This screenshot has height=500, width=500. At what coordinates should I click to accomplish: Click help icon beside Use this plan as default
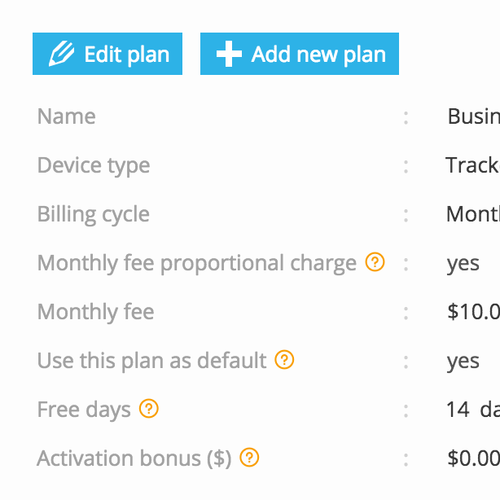[284, 359]
